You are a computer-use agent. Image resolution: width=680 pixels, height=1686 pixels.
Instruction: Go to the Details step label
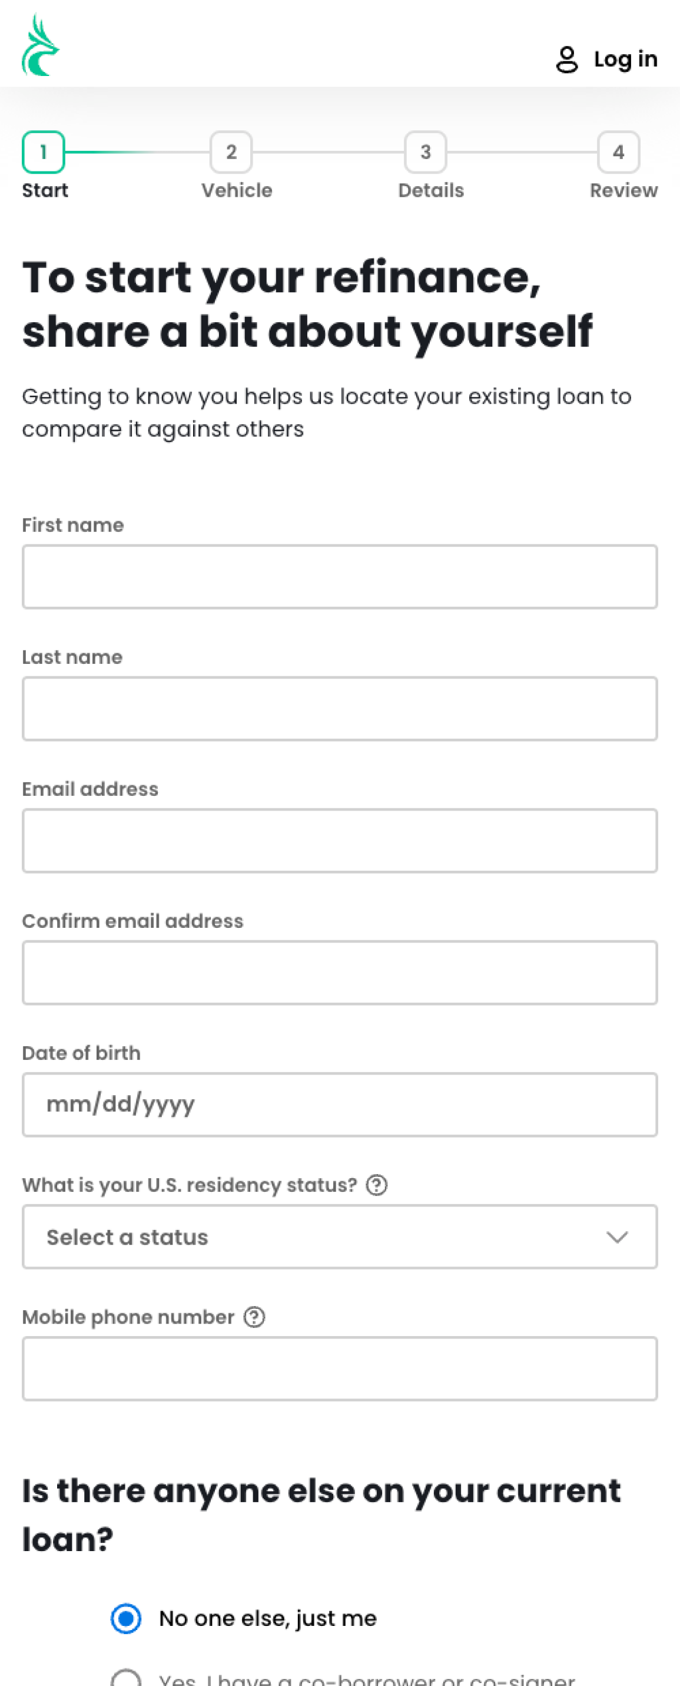point(431,190)
